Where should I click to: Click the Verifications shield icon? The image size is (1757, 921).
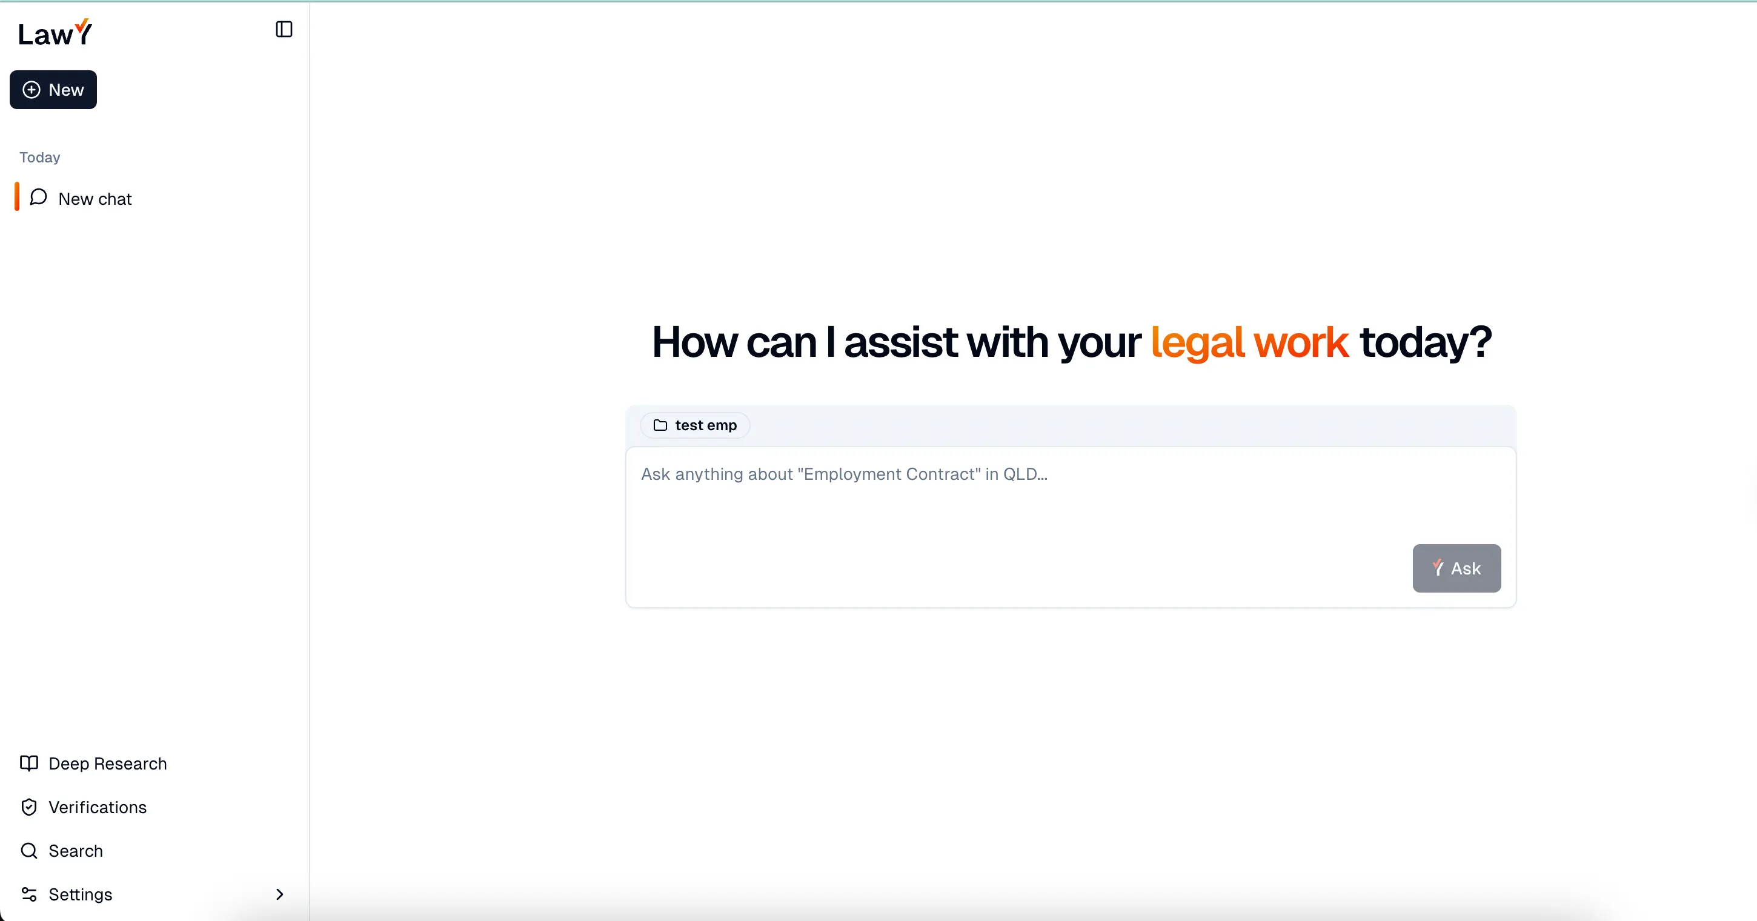(28, 807)
